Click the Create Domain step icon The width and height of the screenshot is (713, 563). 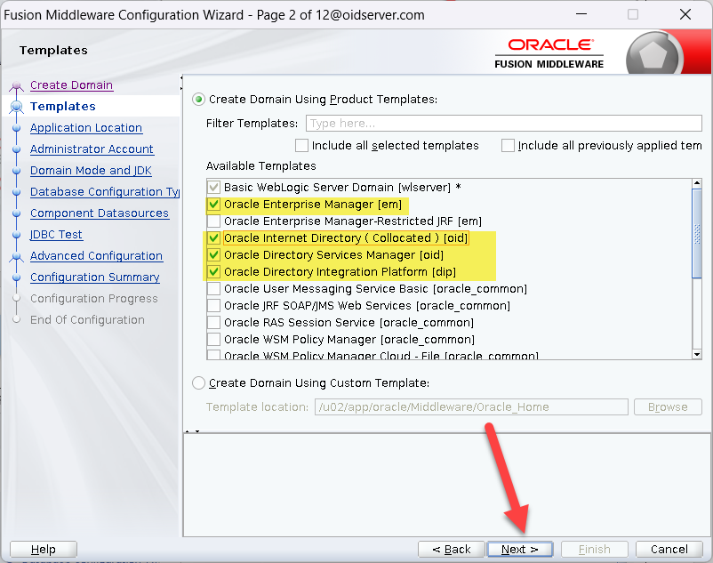16,86
